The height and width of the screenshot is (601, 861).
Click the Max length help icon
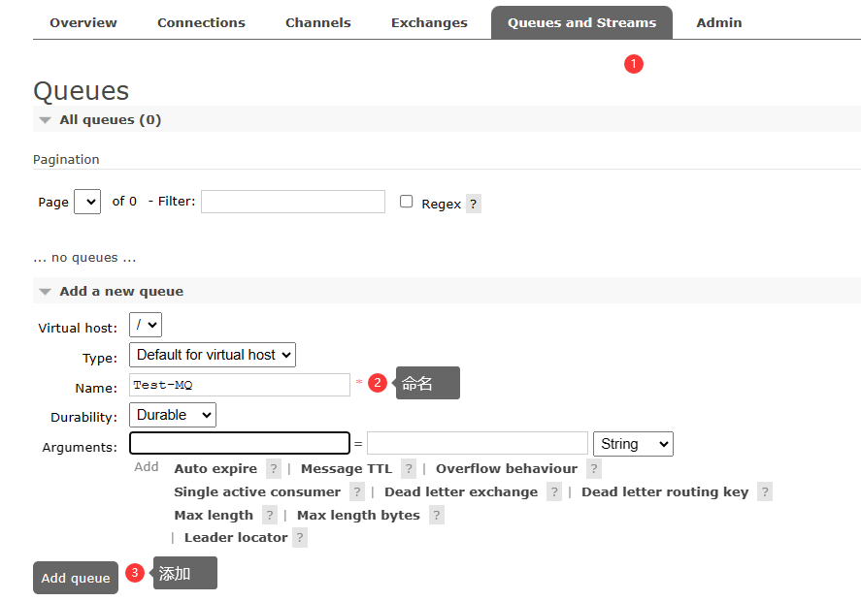(x=270, y=516)
